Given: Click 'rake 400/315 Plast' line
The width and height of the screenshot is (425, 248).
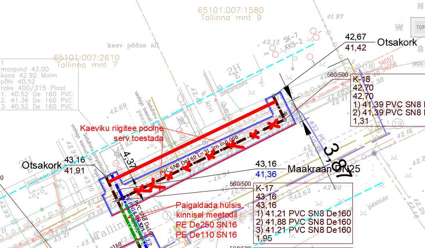Looking at the screenshot, I should coord(33,88).
